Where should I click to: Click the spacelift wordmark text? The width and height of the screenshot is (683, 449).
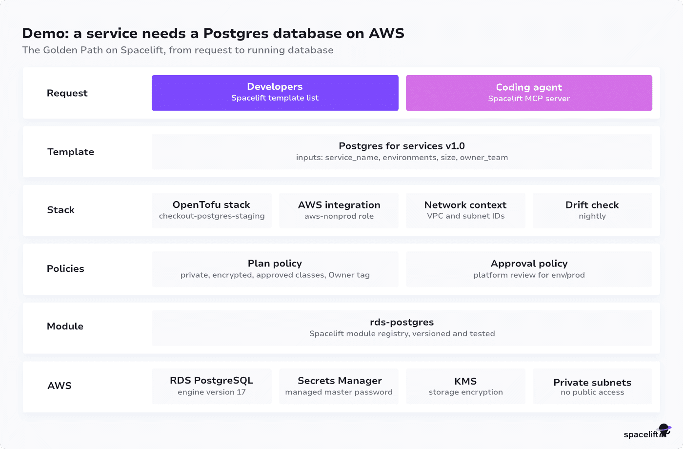(x=641, y=434)
